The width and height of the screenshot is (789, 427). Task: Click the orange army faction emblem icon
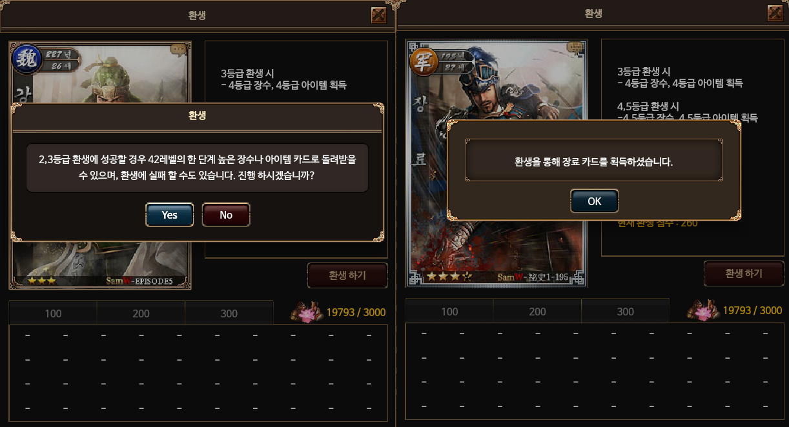tap(424, 60)
